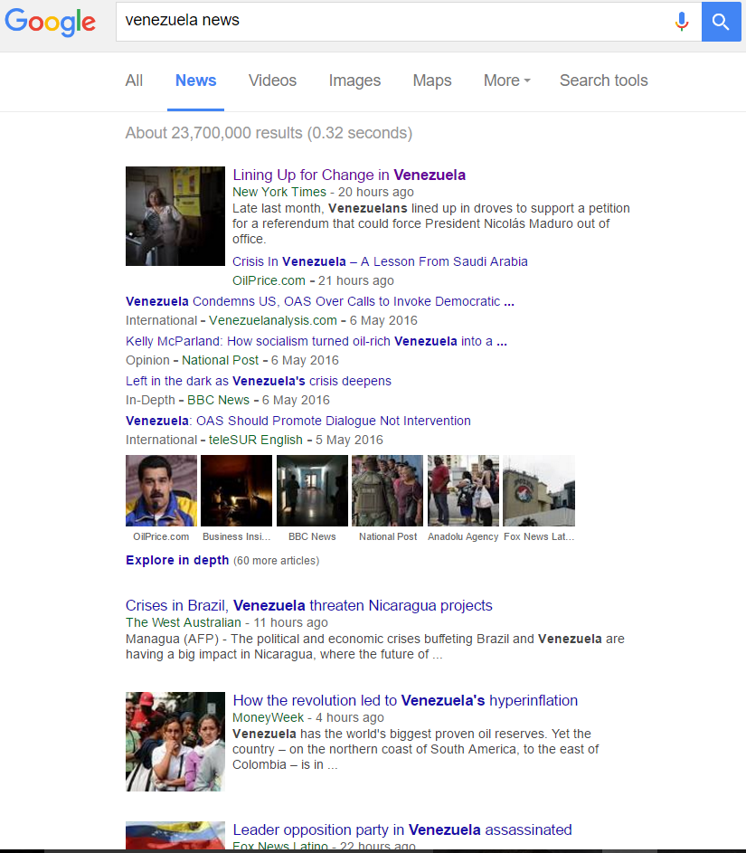This screenshot has width=746, height=853.
Task: Click the New York Times article thumbnail
Action: (175, 216)
